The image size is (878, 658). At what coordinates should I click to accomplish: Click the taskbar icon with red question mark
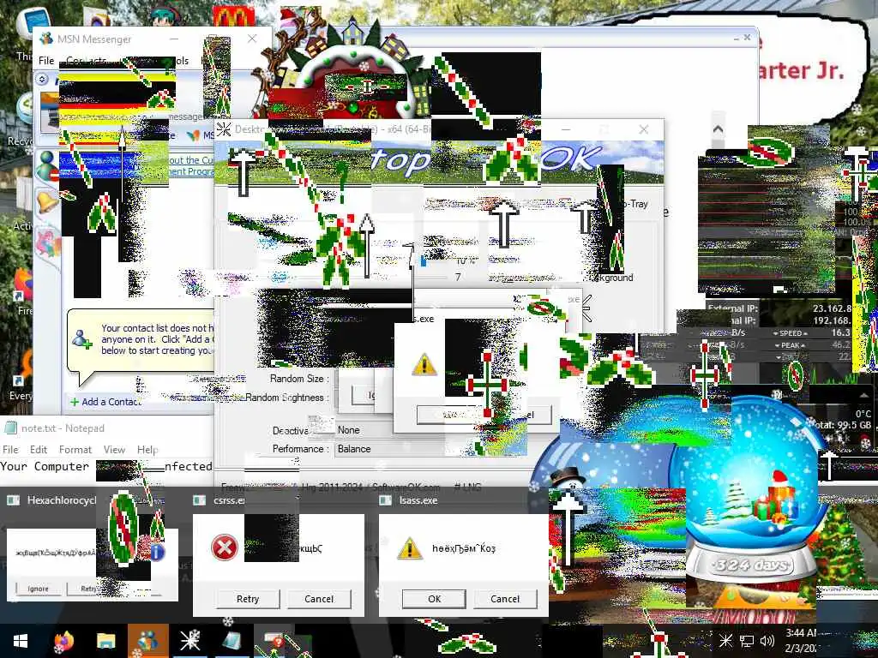click(x=274, y=641)
